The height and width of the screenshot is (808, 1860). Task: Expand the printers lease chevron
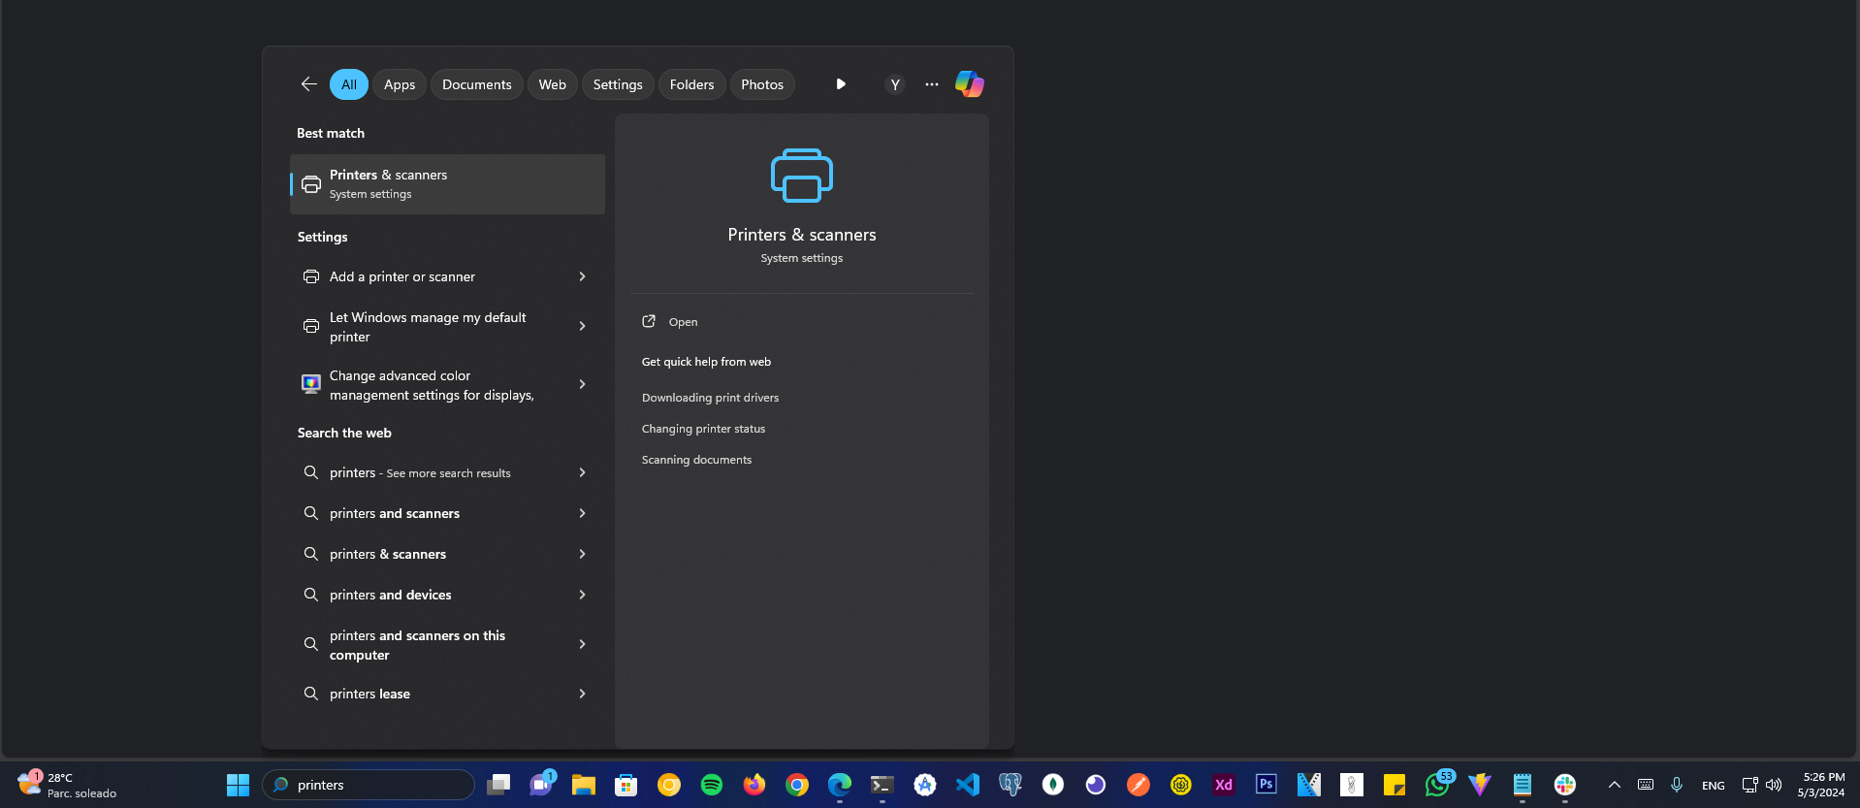582,694
